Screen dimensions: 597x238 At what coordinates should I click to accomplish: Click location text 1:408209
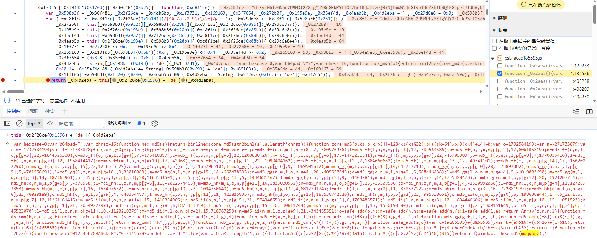(x=580, y=89)
